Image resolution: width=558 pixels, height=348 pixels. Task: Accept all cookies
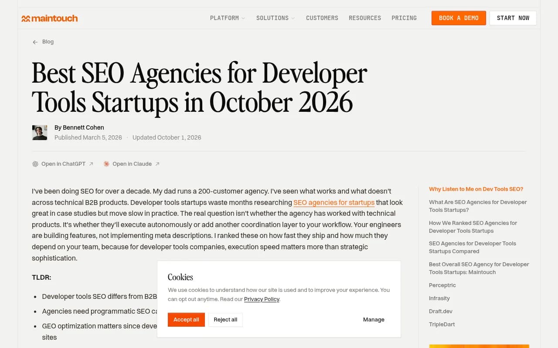[186, 320]
